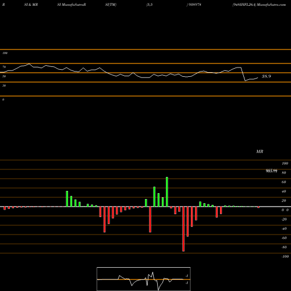Click the tallest green MR histogram bar

pyautogui.click(x=167, y=191)
